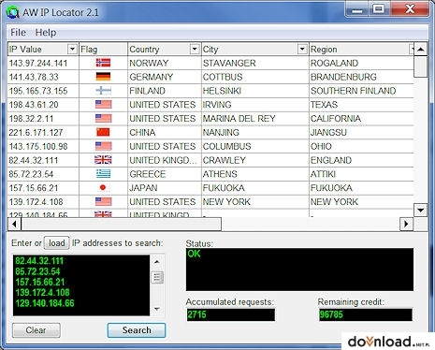The image size is (435, 350).
Task: Click the AW IP Locator title bar icon
Action: pos(13,12)
